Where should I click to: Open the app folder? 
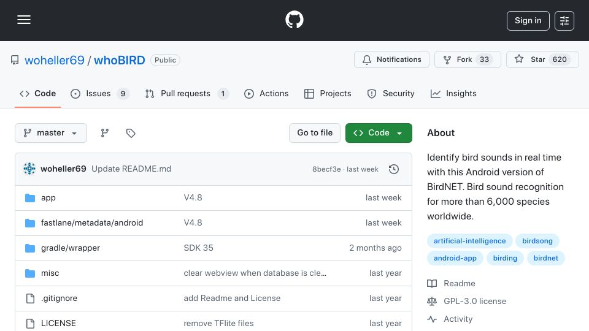coord(48,198)
